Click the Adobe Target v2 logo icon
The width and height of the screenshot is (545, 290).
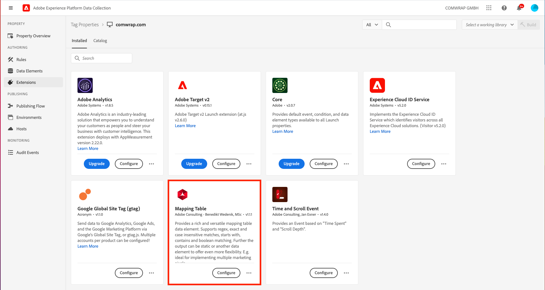click(183, 85)
